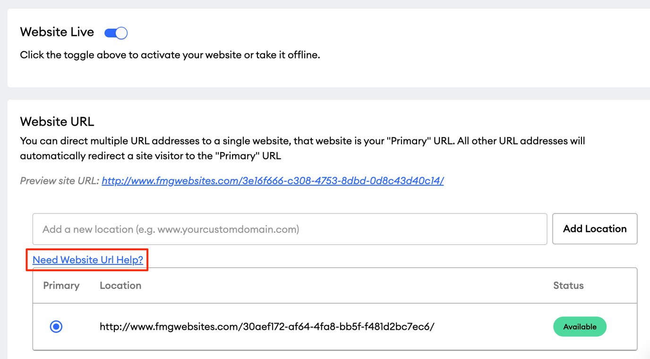Screen dimensions: 650x359
Task: Click the fmgwebsites location URL in table
Action: pyautogui.click(x=266, y=326)
